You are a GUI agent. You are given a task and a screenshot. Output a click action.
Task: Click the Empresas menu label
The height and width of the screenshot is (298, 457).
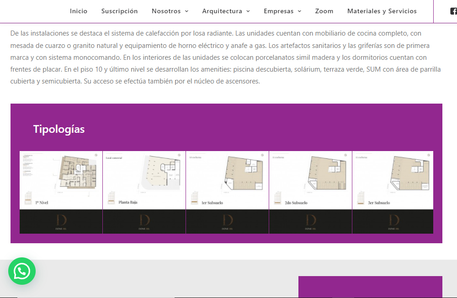[278, 11]
